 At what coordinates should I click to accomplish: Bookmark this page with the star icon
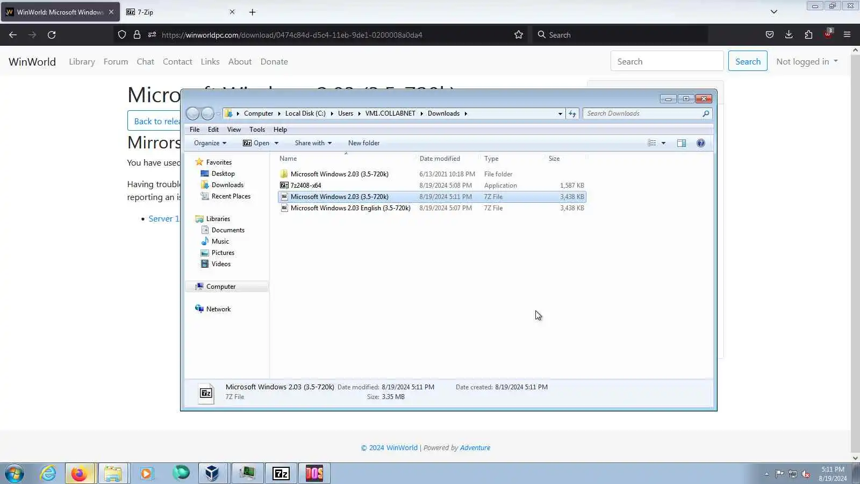519,35
